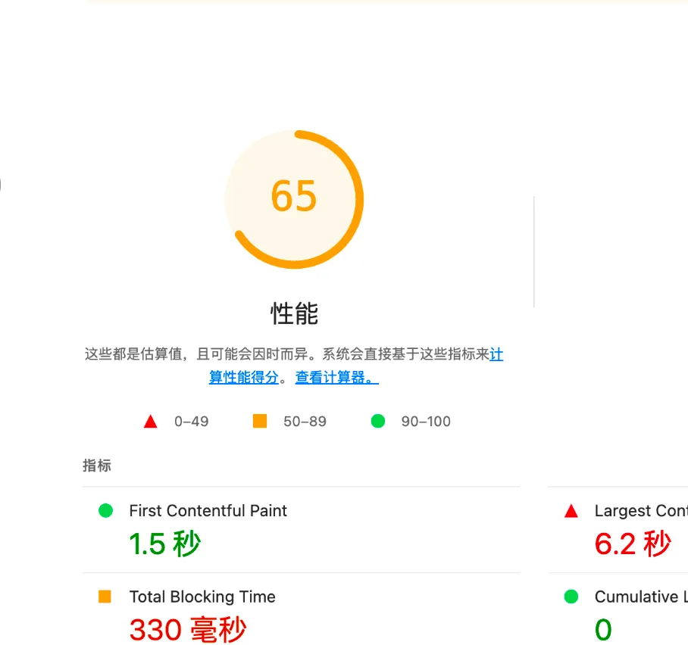Click the green circle 90–100 legend icon
This screenshot has height=645, width=688.
[x=378, y=421]
